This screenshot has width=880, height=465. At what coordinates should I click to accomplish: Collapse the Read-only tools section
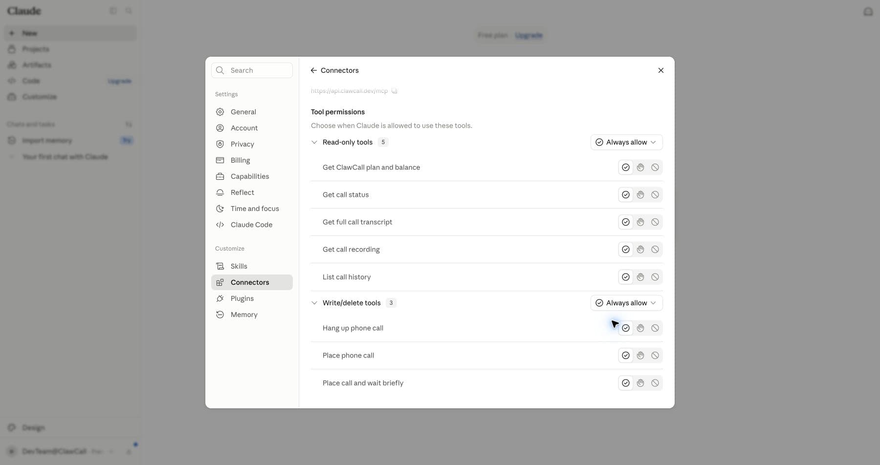[x=314, y=142]
